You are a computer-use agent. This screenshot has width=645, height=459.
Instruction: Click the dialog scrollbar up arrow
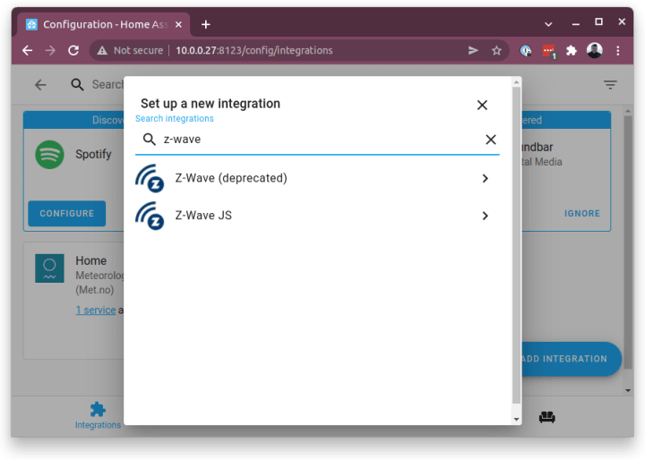tap(517, 82)
